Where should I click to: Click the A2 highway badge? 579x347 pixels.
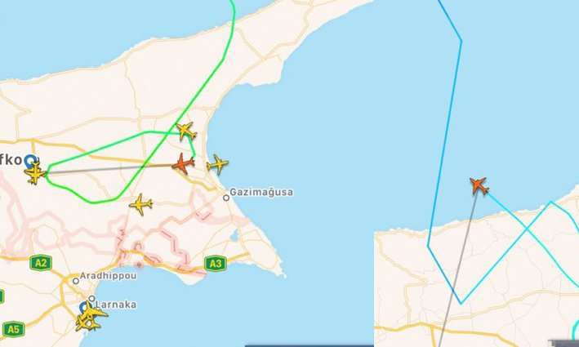pos(41,263)
